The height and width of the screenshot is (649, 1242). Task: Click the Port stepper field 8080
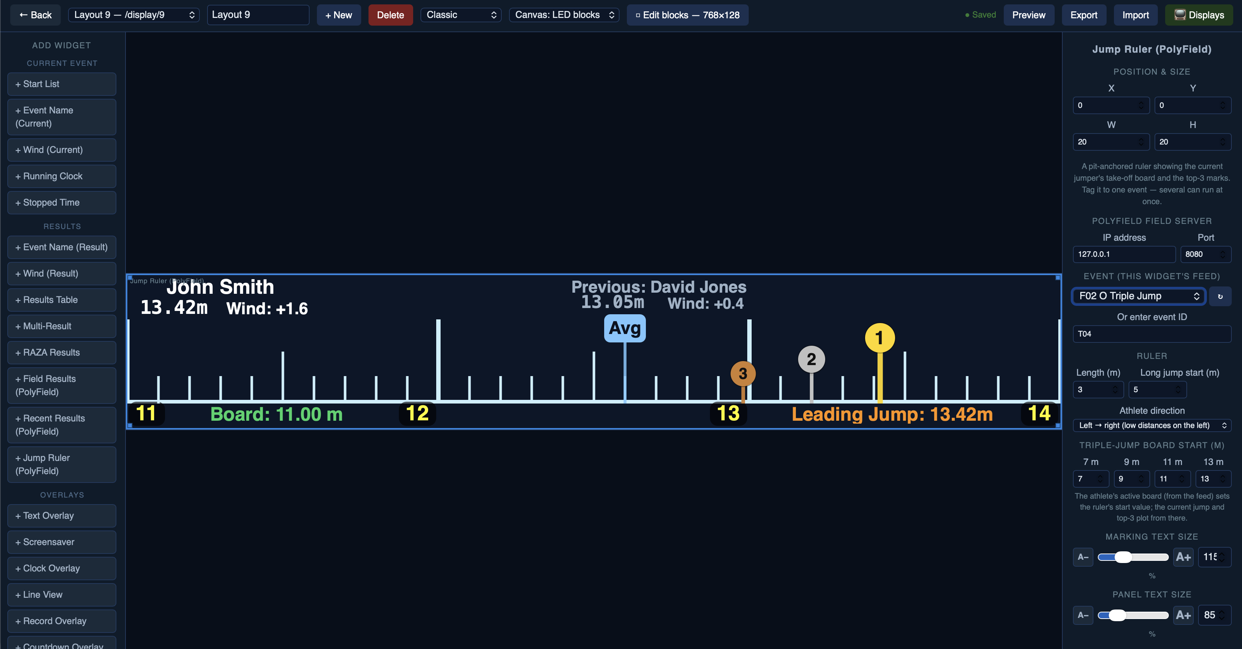pyautogui.click(x=1205, y=254)
